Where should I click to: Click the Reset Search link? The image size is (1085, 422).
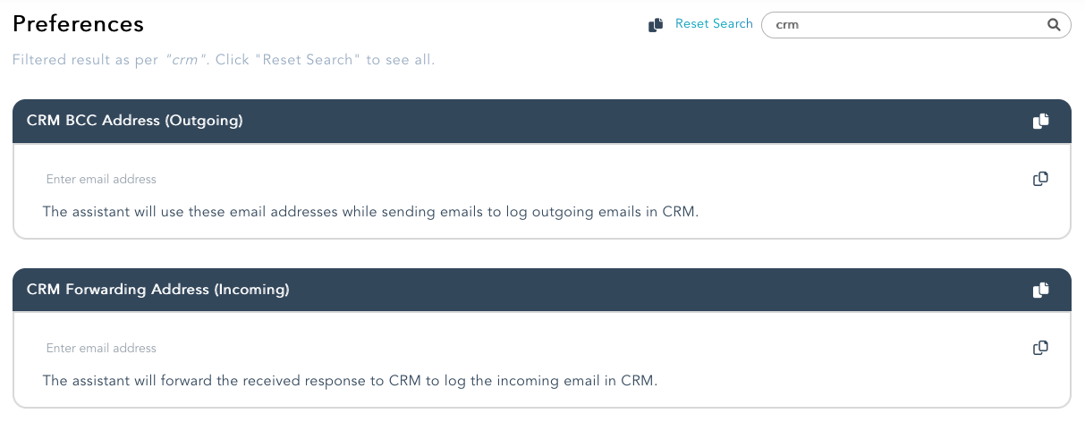point(714,24)
